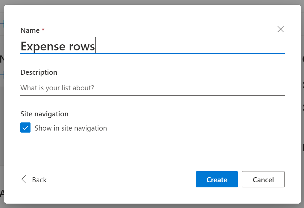Viewport: 304px width, 208px height.
Task: Close the create list dialog
Action: coord(280,29)
